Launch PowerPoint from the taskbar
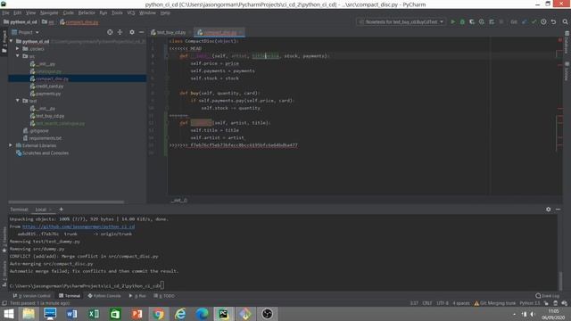 tap(137, 314)
